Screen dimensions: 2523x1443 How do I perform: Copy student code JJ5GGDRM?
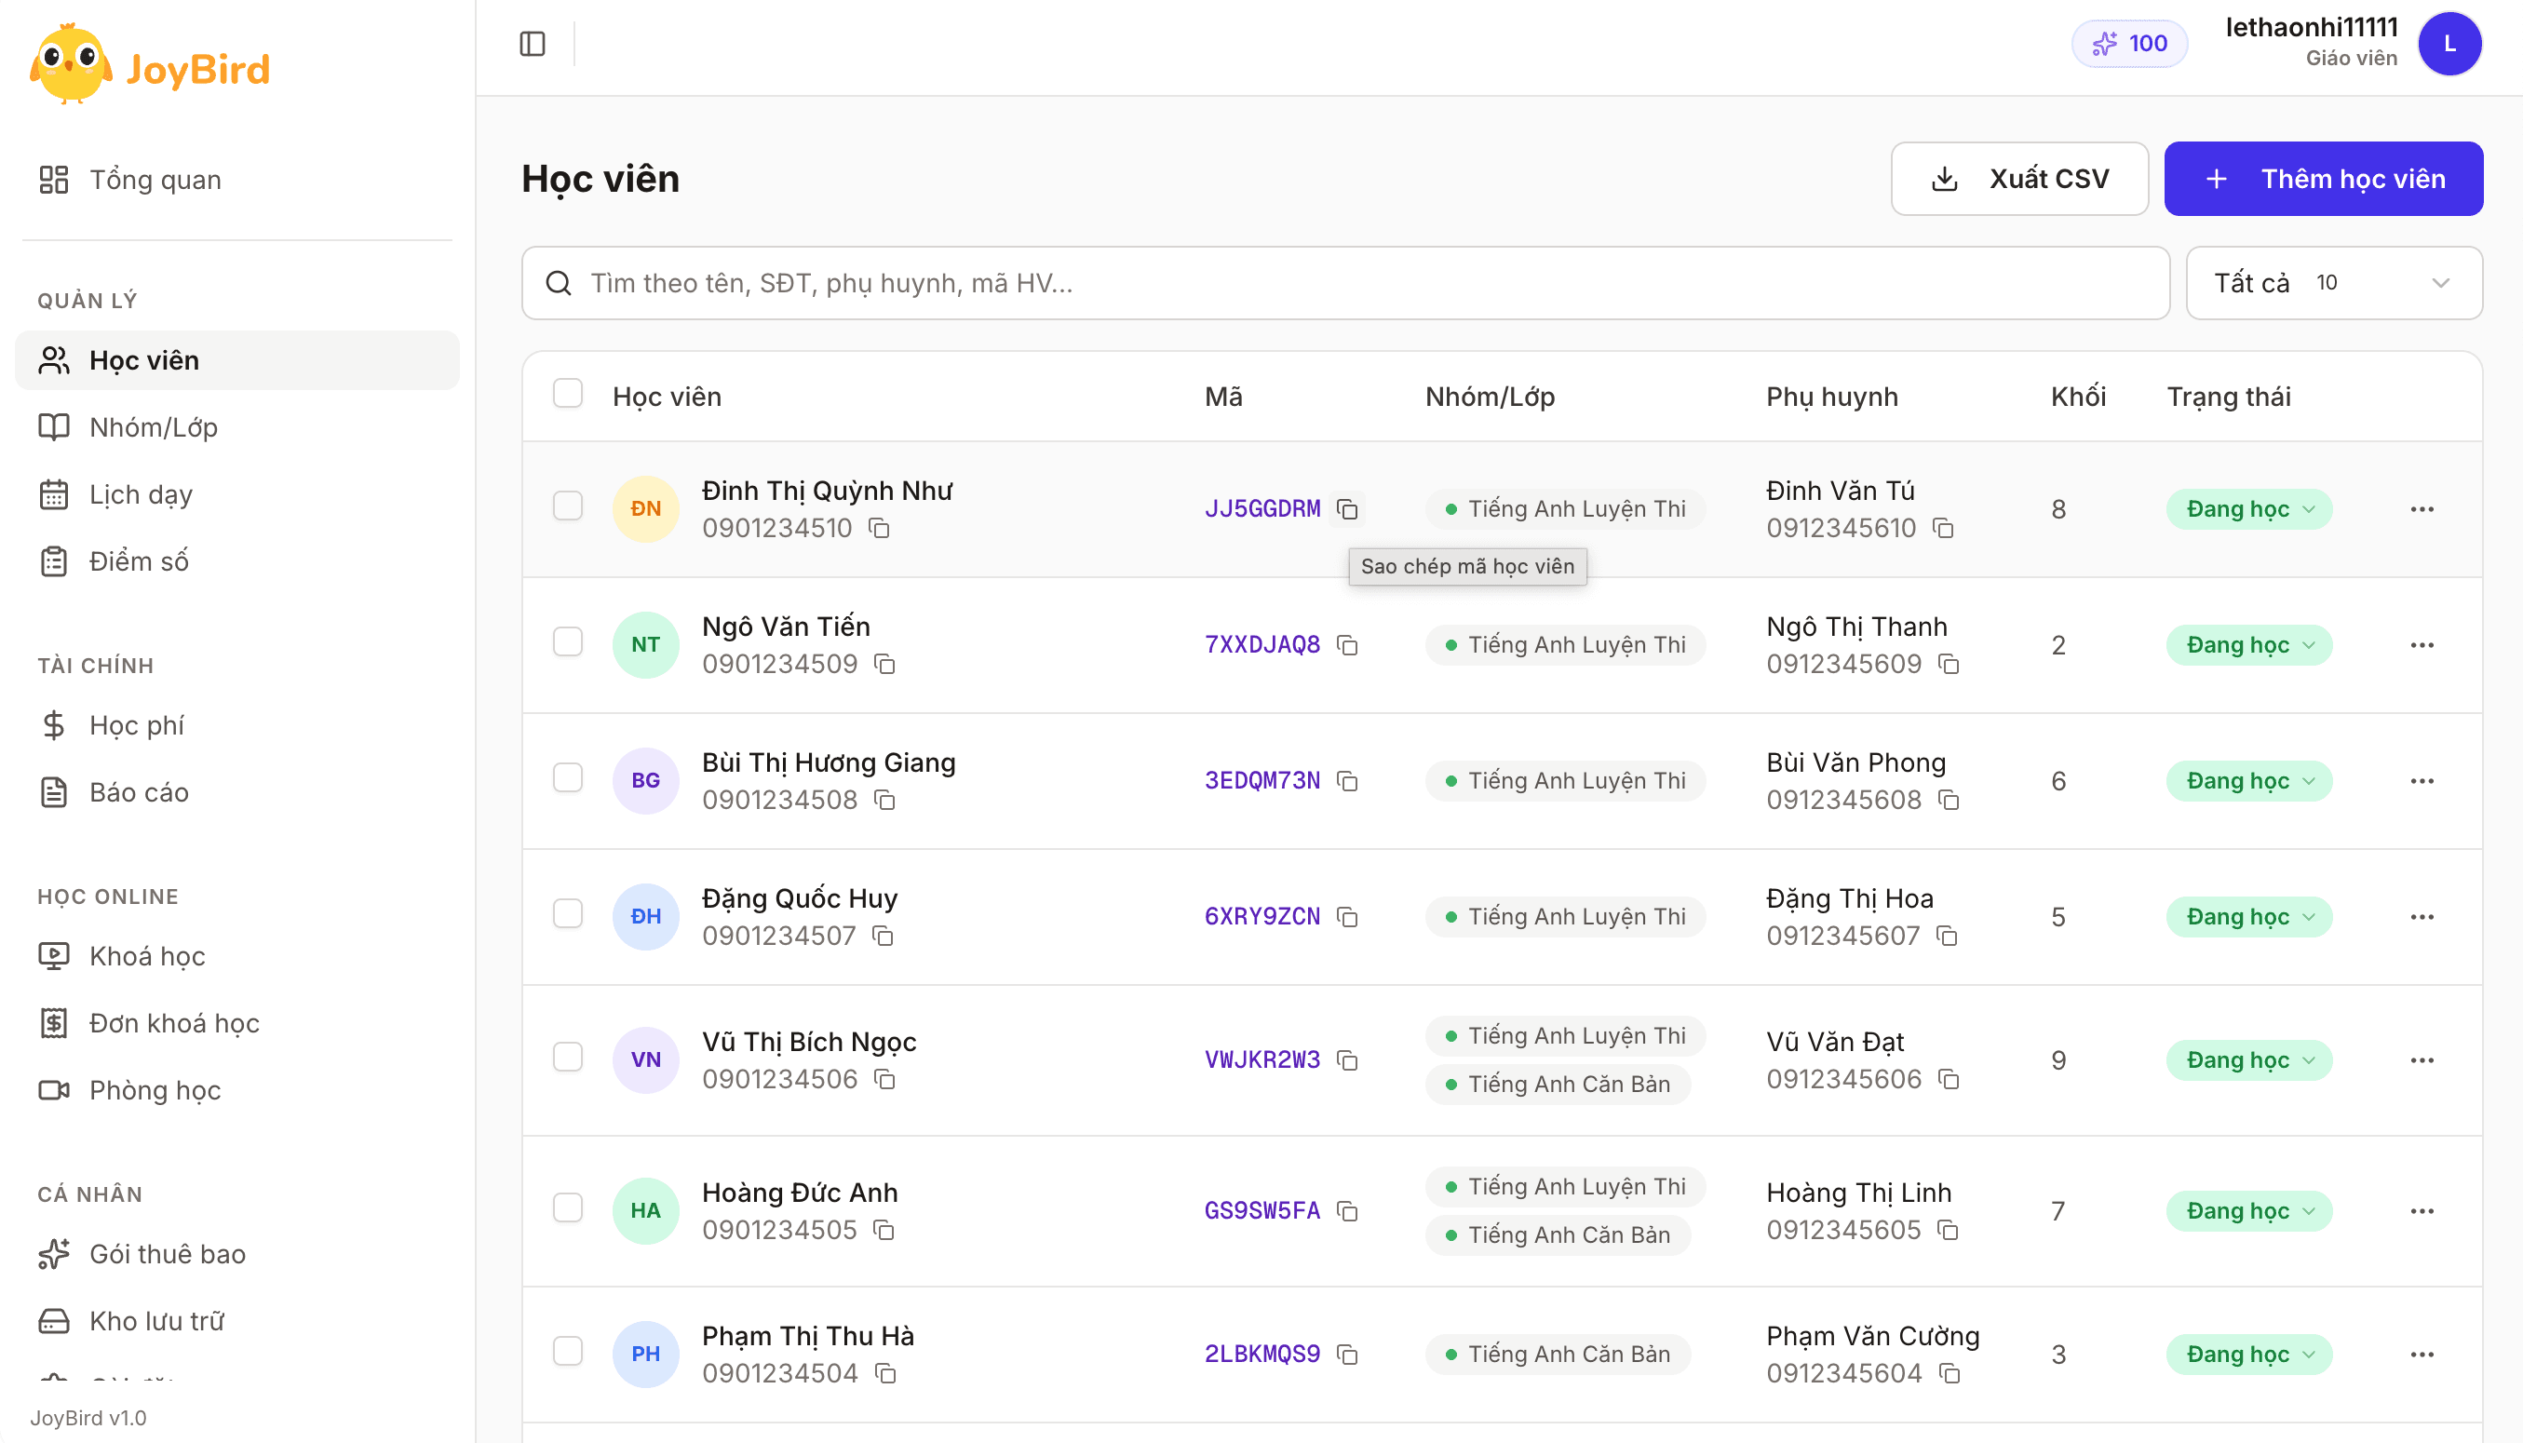[1347, 508]
